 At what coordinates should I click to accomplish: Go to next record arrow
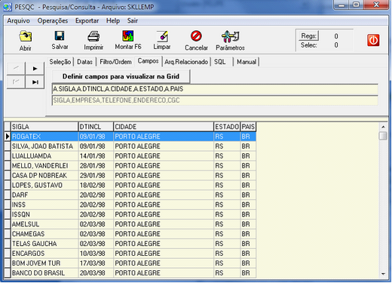[x=35, y=69]
